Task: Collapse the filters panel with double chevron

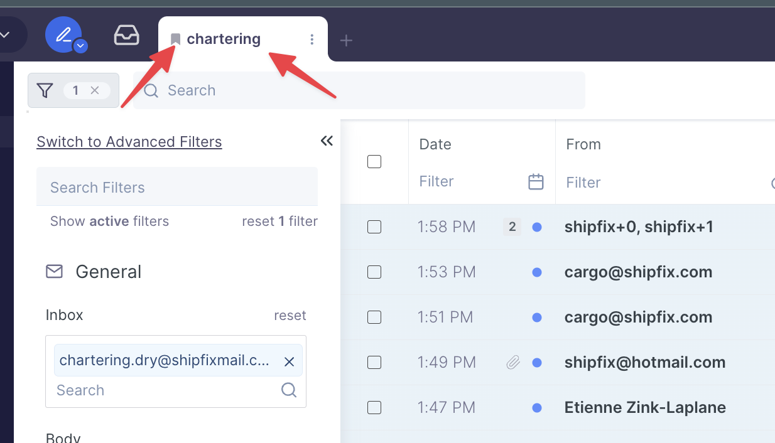Action: pos(327,141)
